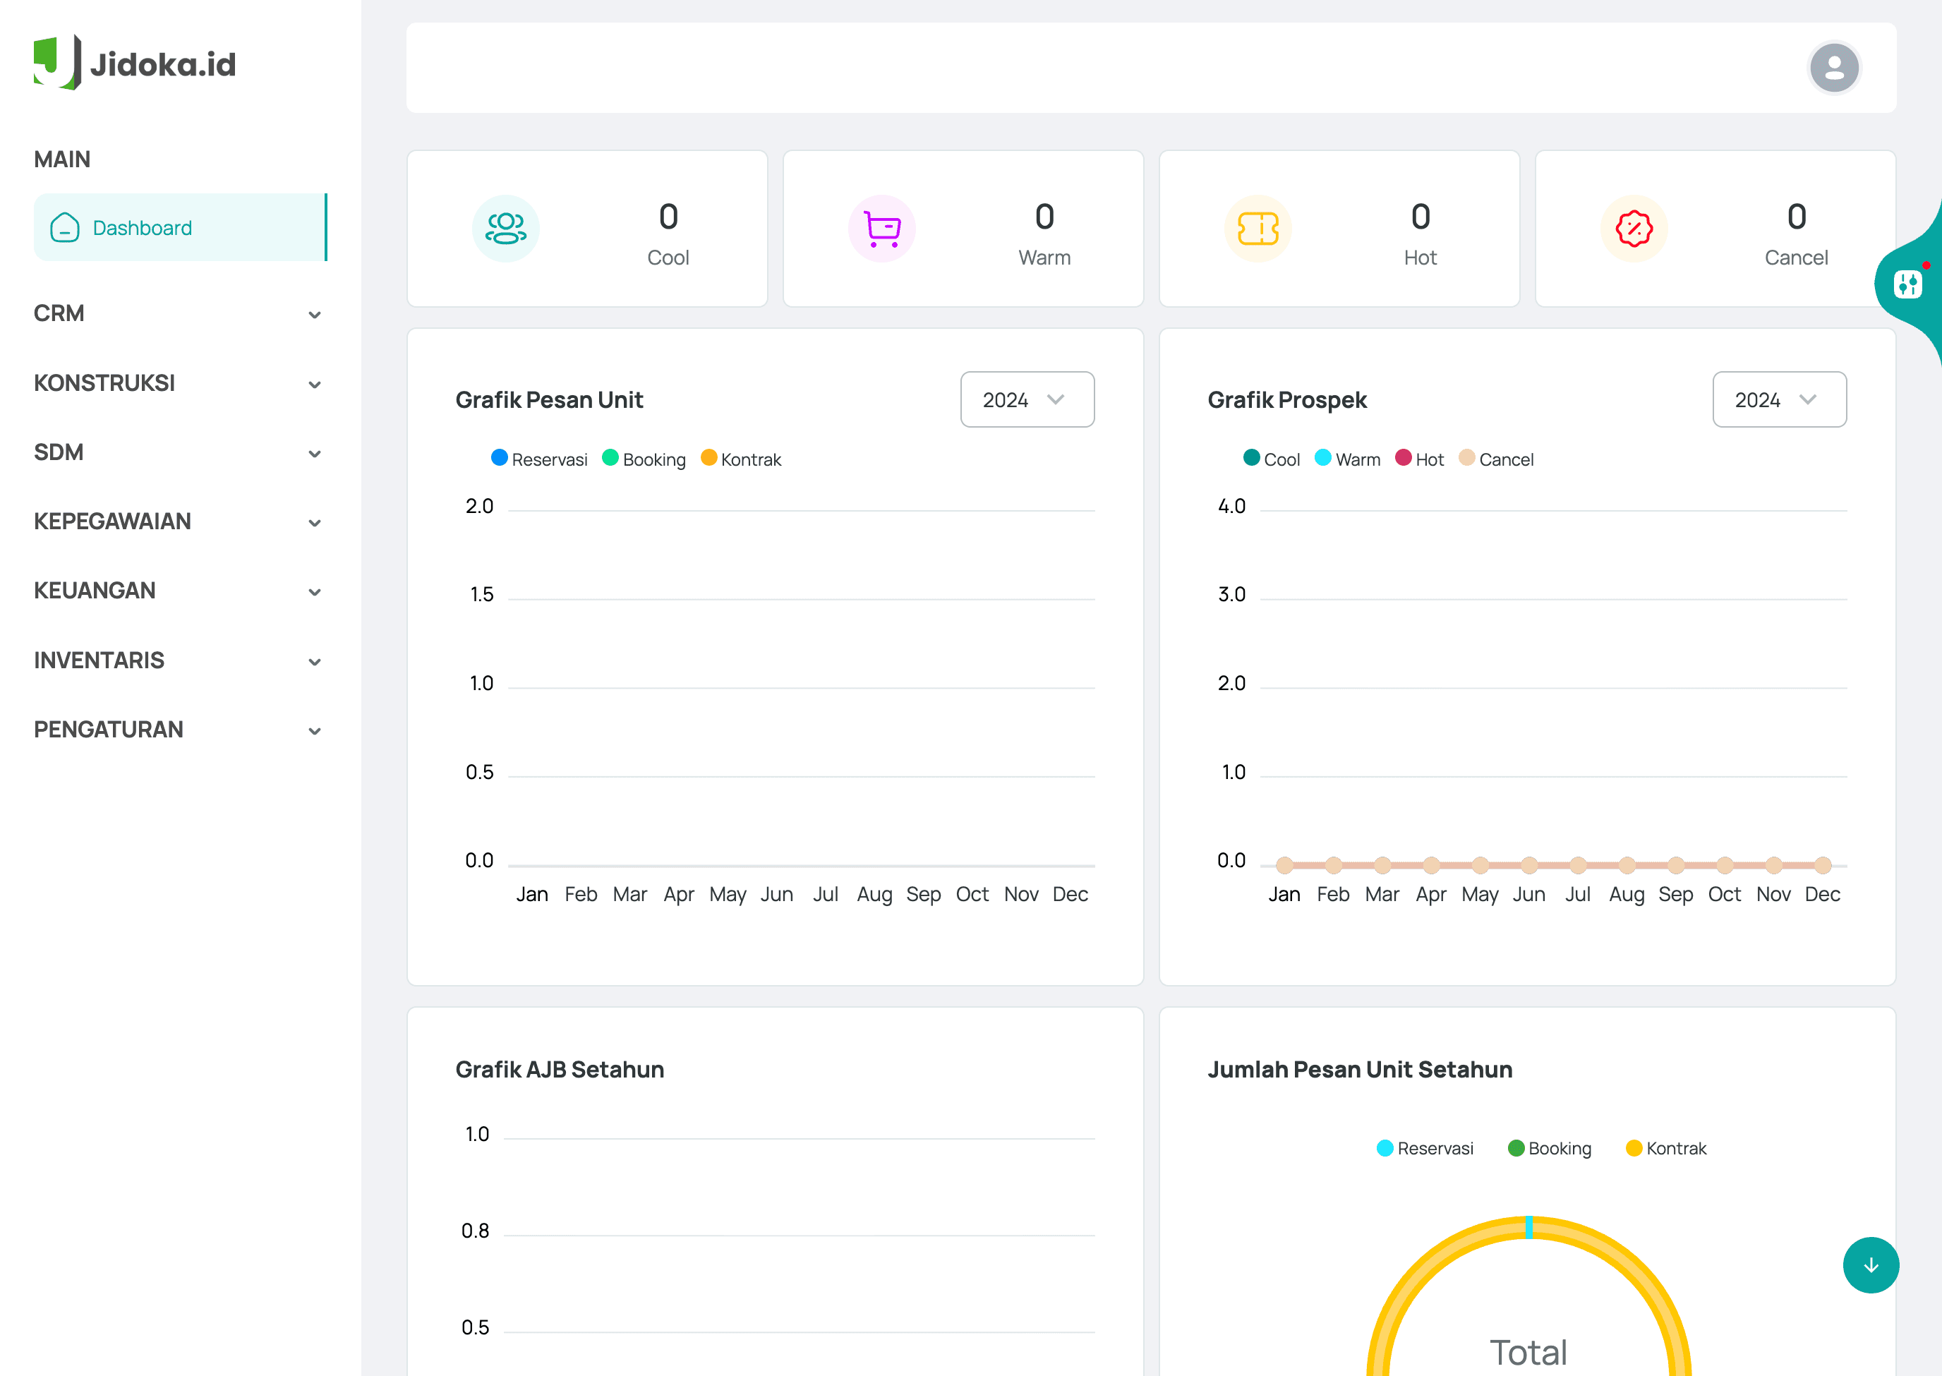Click the Cool prospects people icon
The width and height of the screenshot is (1942, 1376).
coord(506,229)
